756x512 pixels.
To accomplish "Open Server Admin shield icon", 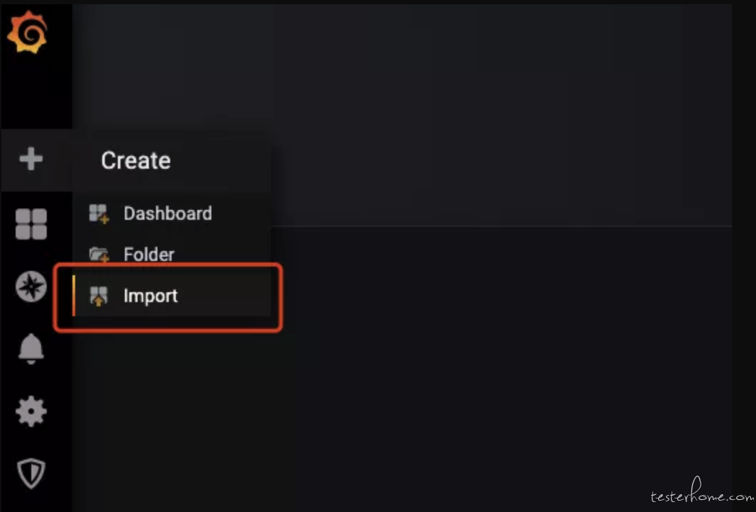I will pos(31,474).
